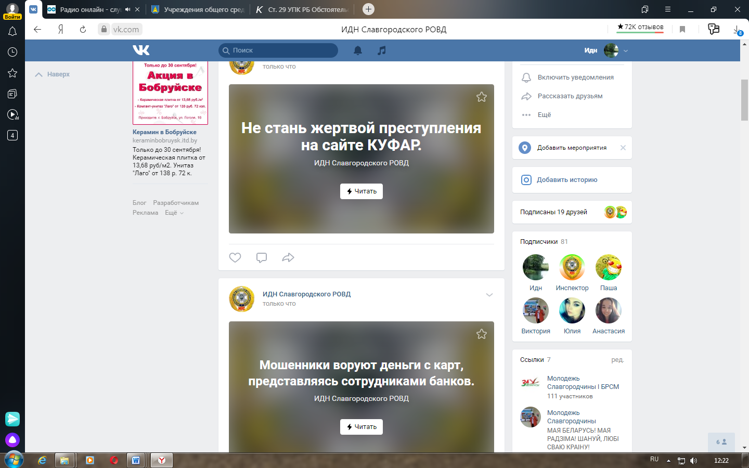The width and height of the screenshot is (749, 468).
Task: Open comments on the КУФАР post
Action: coord(262,257)
